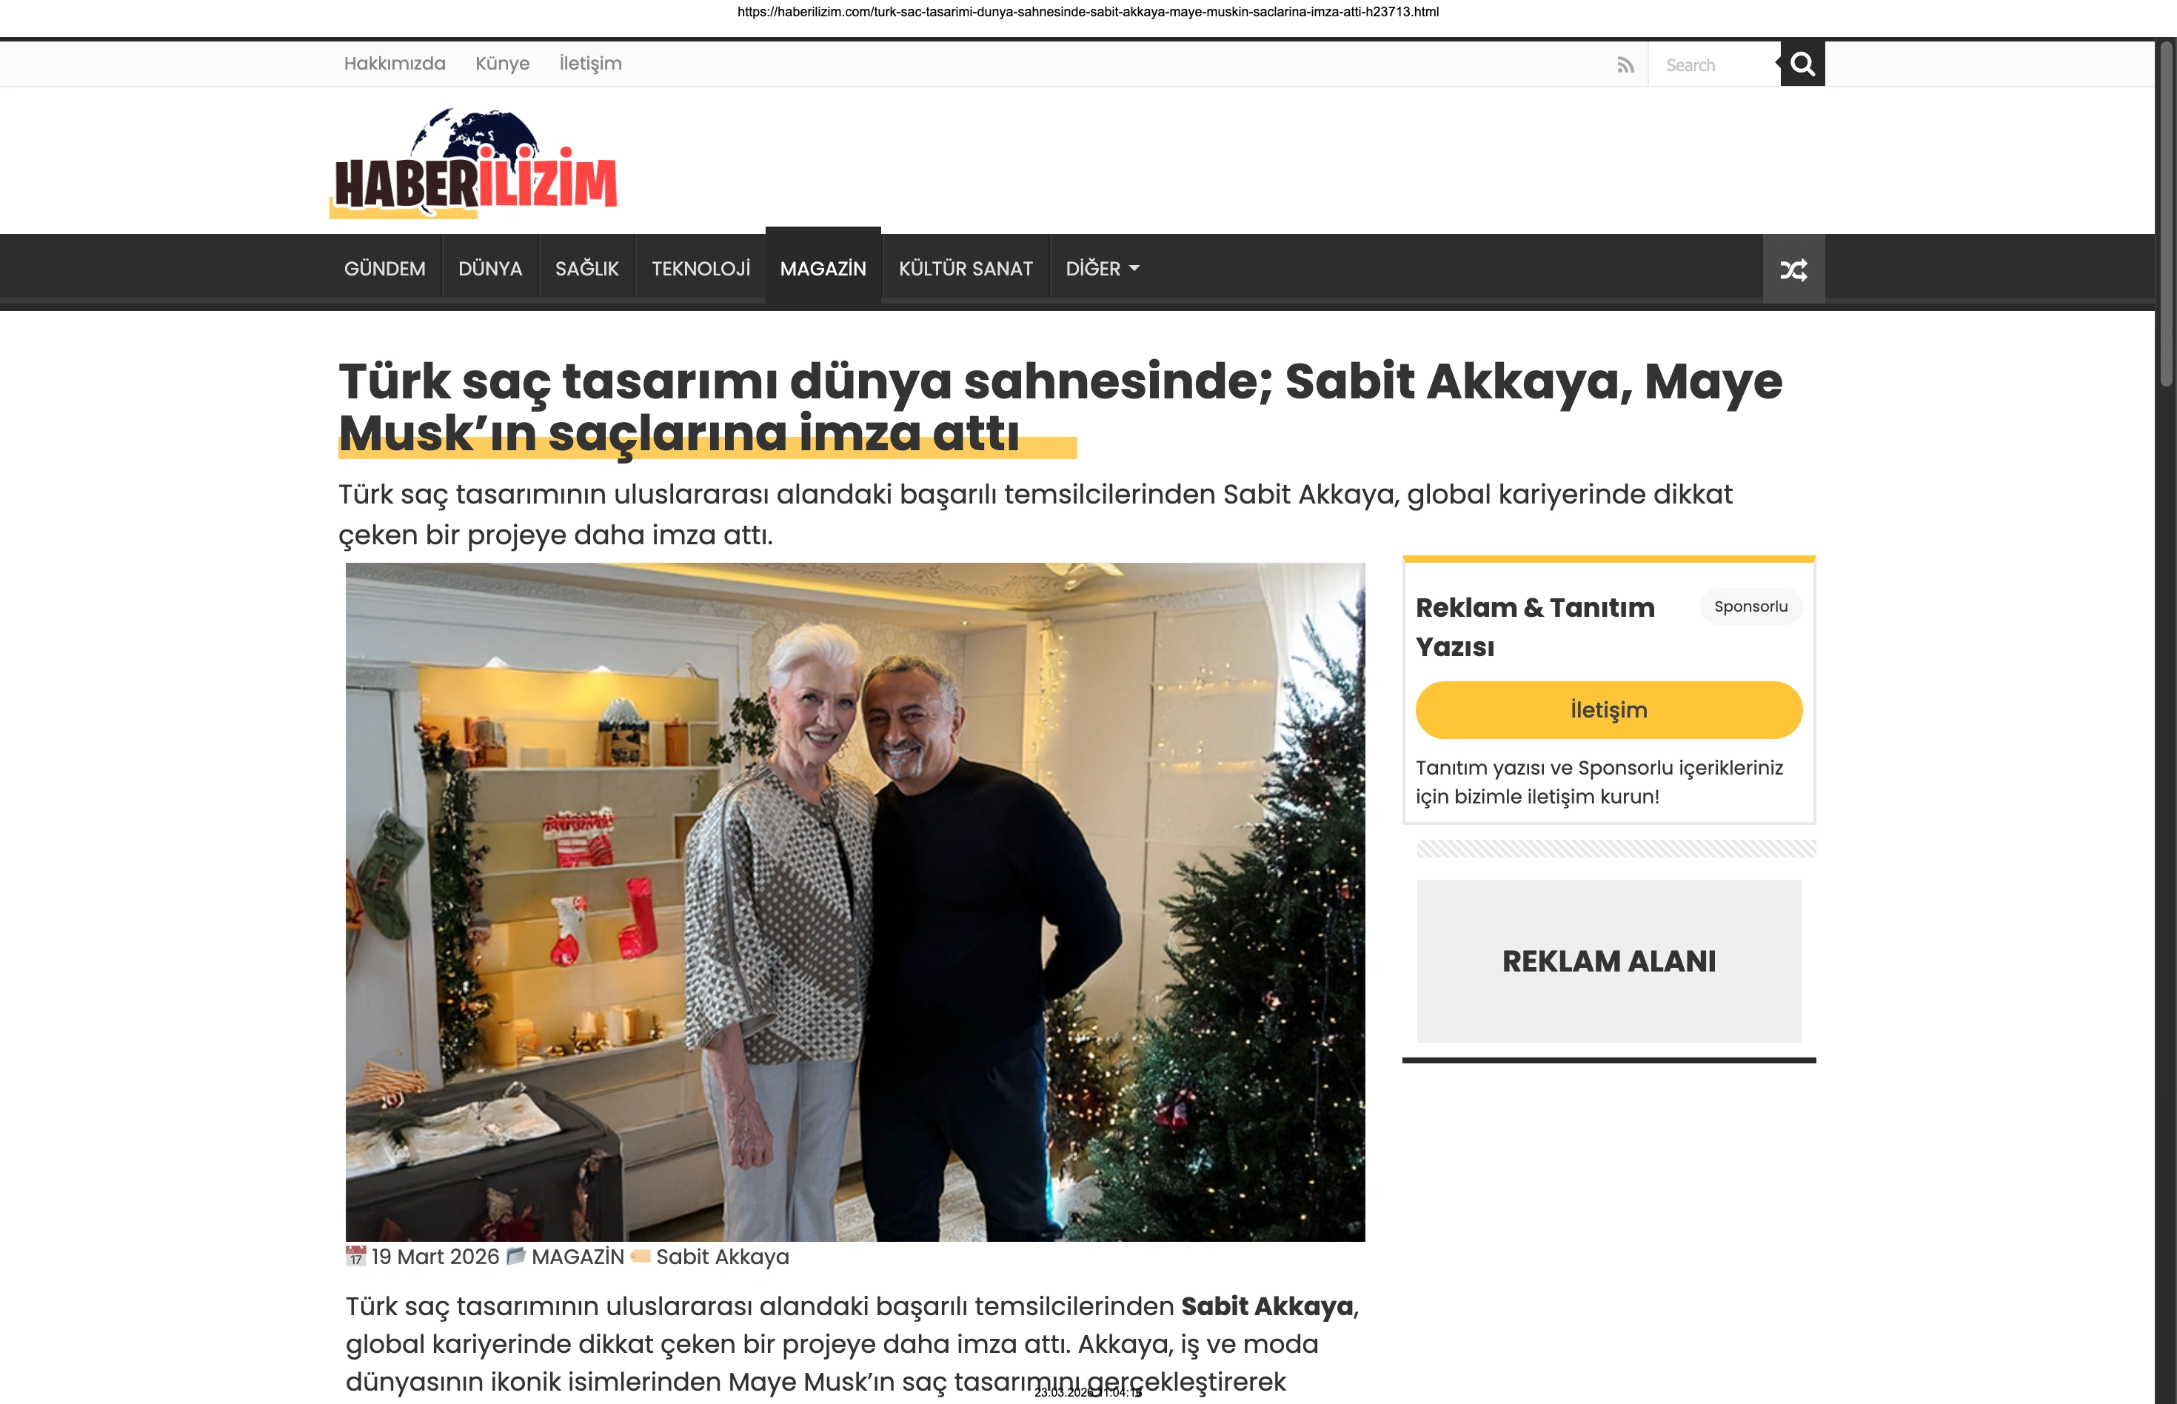Click the shuffle random article icon
This screenshot has height=1404, width=2177.
point(1793,270)
